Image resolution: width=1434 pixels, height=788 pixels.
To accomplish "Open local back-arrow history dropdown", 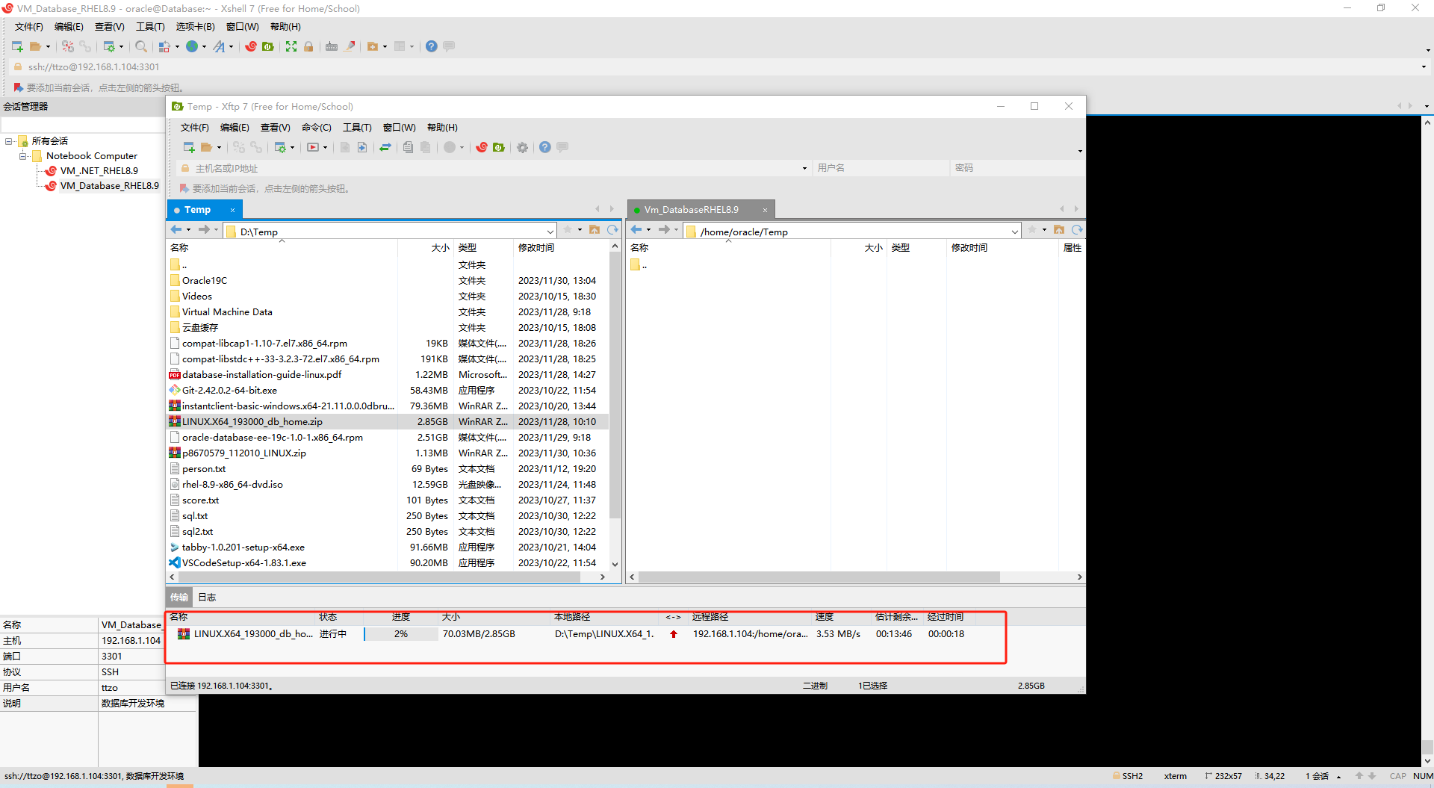I will tap(188, 230).
